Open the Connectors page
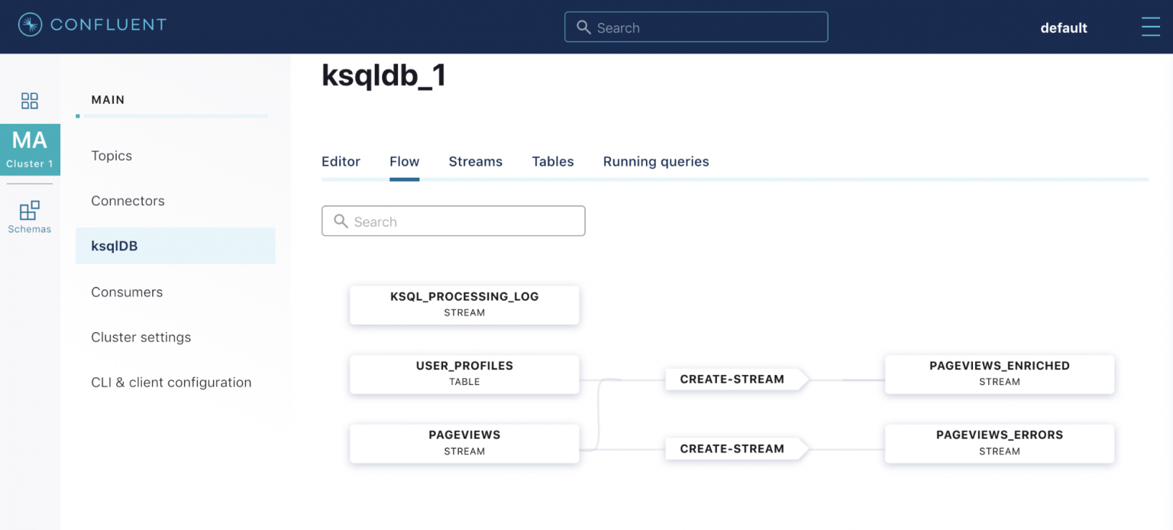The width and height of the screenshot is (1173, 530). click(x=128, y=200)
